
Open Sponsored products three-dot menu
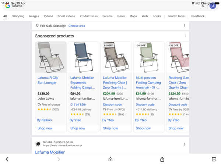click(185, 36)
